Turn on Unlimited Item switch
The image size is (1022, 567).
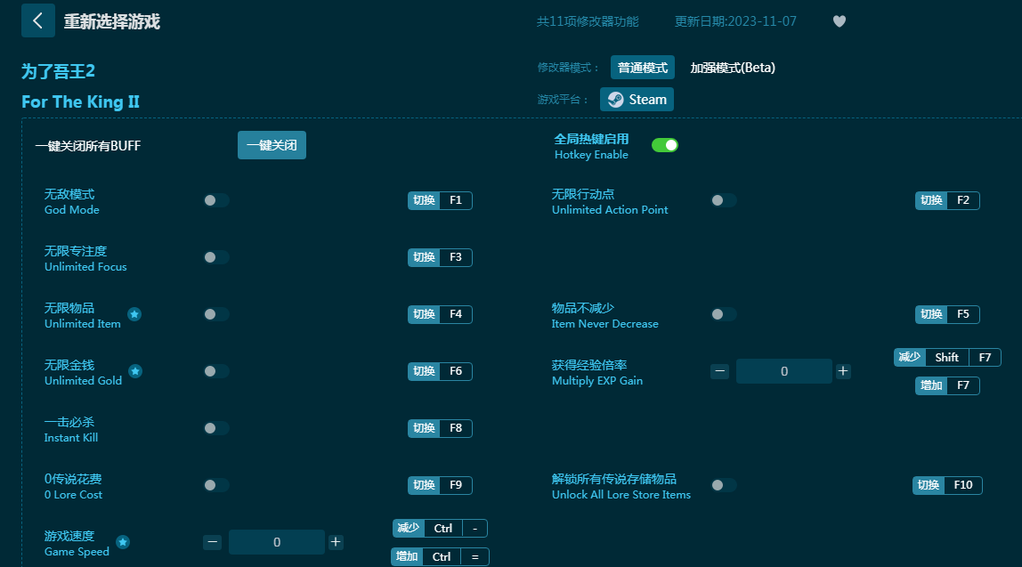(216, 314)
